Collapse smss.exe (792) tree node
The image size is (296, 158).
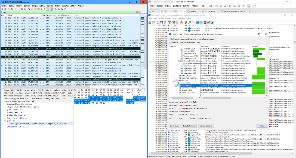(x=174, y=81)
